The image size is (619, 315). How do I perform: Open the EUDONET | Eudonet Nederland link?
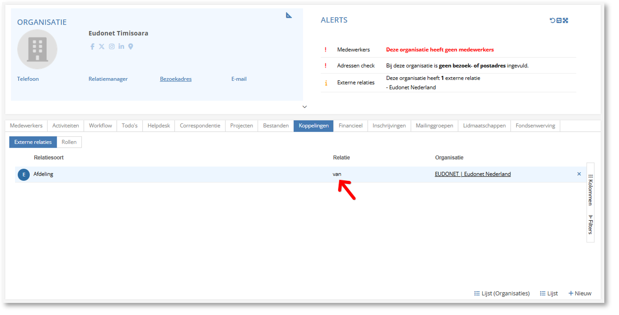[473, 174]
